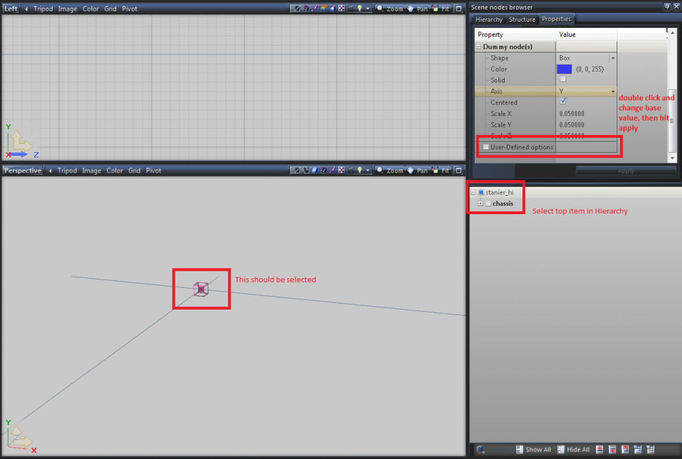The image size is (682, 459).
Task: Open the Shape dropdown showing Box
Action: (613, 58)
